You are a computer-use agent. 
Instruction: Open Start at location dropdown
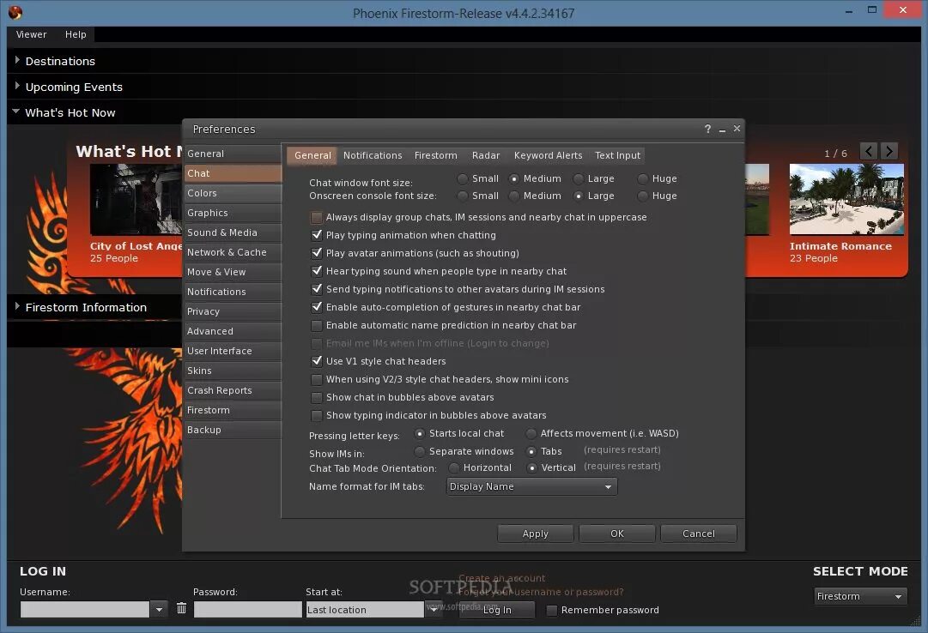tap(434, 609)
